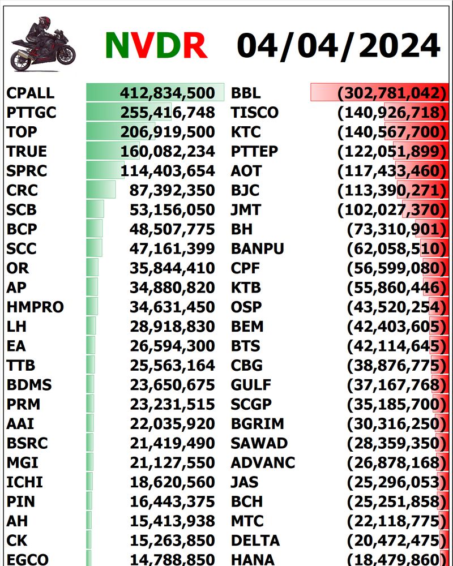Viewport: 453px width, 566px height.
Task: Click the BANPU stock symbol
Action: (257, 248)
